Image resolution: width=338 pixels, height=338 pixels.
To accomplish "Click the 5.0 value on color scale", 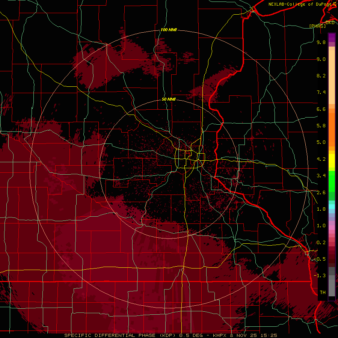I will 321,142.
